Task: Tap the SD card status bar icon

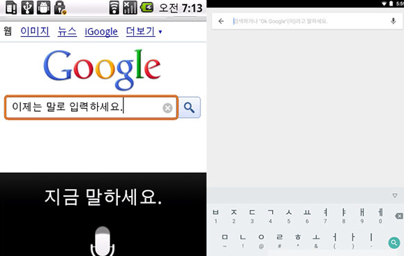Action: tap(11, 8)
